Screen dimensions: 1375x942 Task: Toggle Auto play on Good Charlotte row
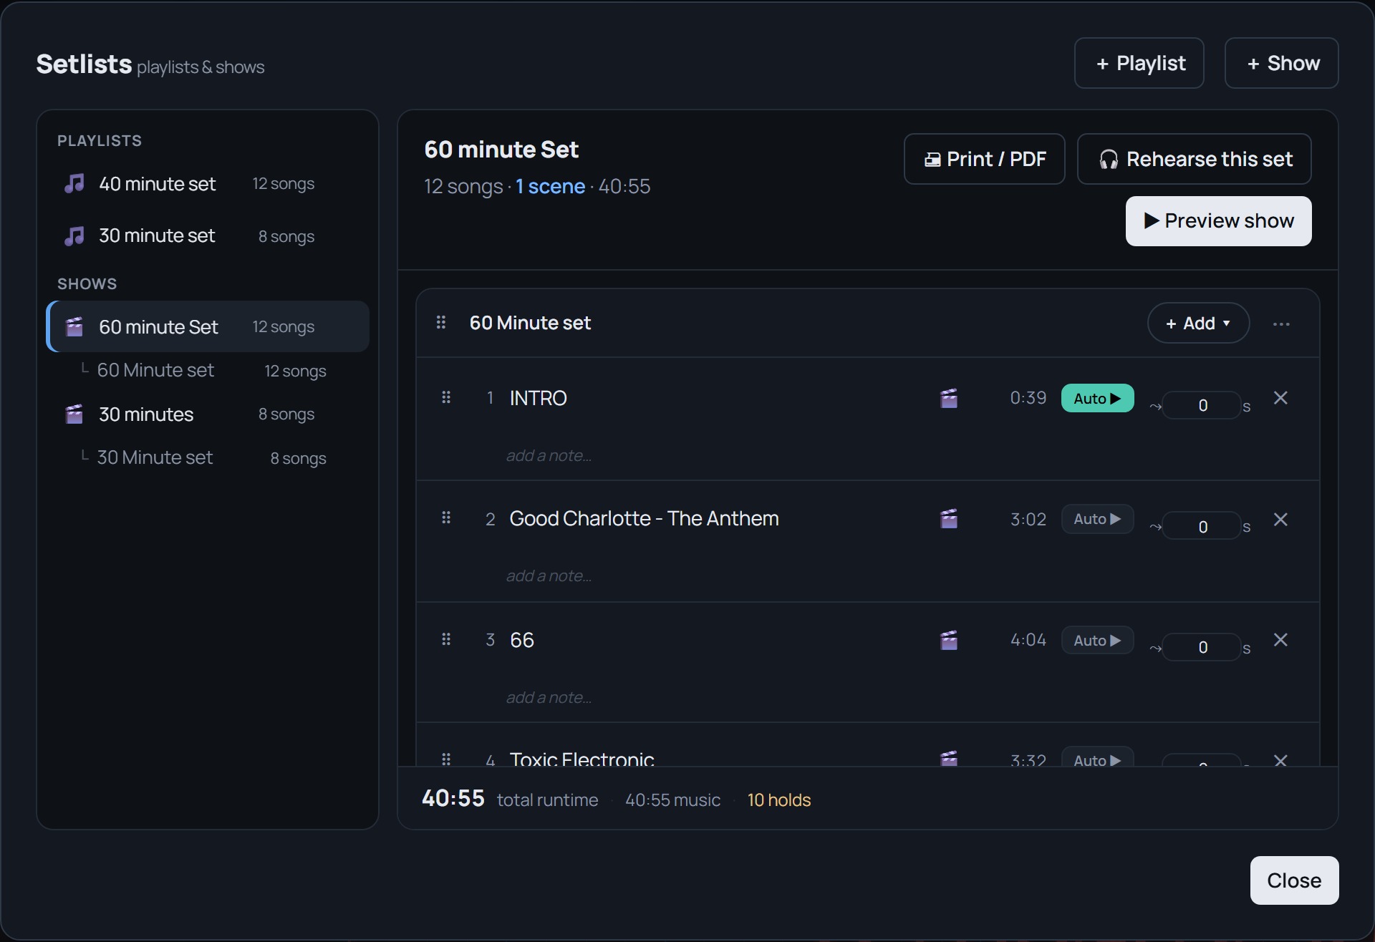pyautogui.click(x=1097, y=519)
